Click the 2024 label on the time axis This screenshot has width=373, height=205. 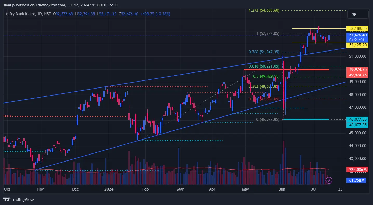pos(108,189)
